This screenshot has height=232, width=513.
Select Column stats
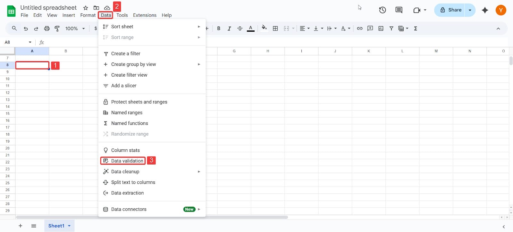click(152, 150)
